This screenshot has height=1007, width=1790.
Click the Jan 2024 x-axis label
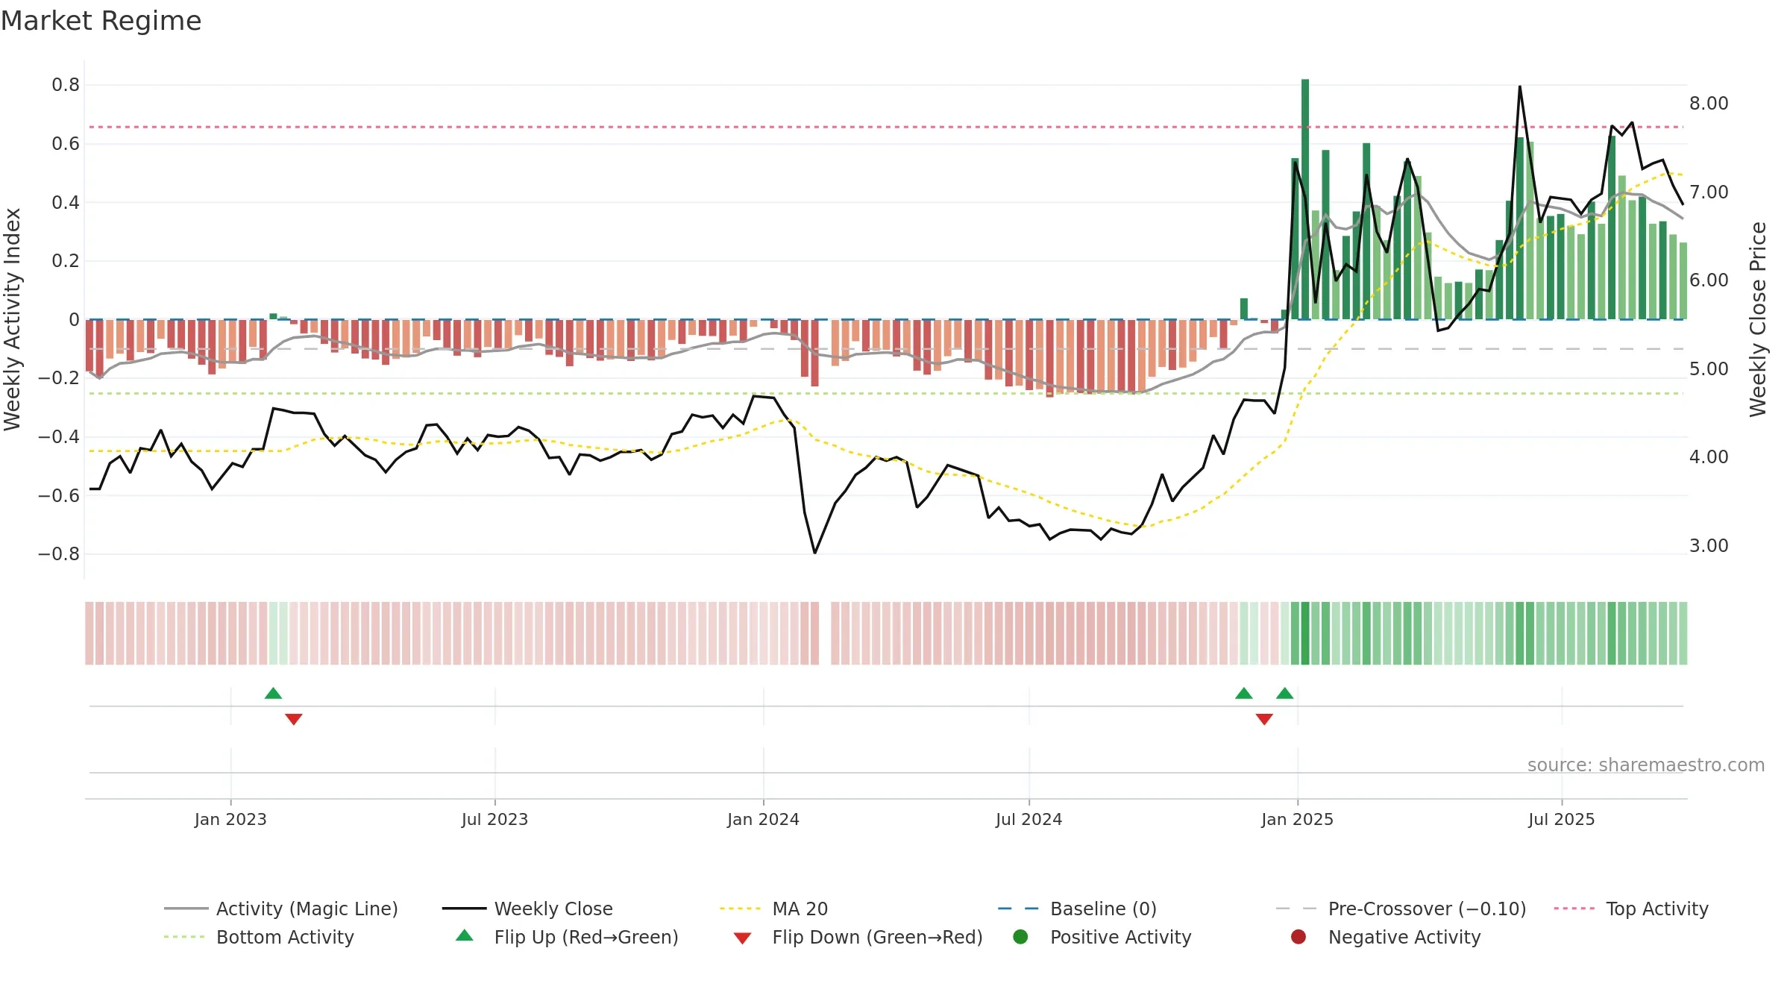pyautogui.click(x=763, y=819)
